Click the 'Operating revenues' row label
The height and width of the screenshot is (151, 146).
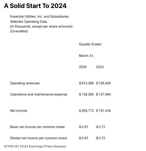[x=25, y=83]
